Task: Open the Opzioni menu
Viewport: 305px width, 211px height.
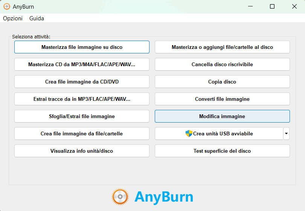Action: point(13,18)
